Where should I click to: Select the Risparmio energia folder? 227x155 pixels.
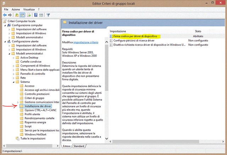coord(35,122)
